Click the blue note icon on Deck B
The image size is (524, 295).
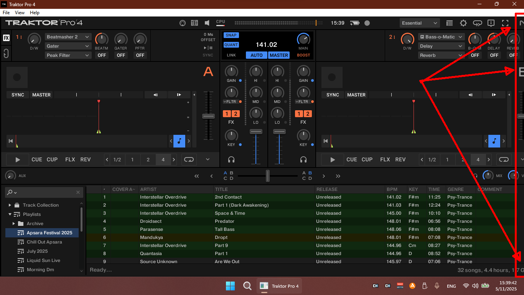pos(494,141)
